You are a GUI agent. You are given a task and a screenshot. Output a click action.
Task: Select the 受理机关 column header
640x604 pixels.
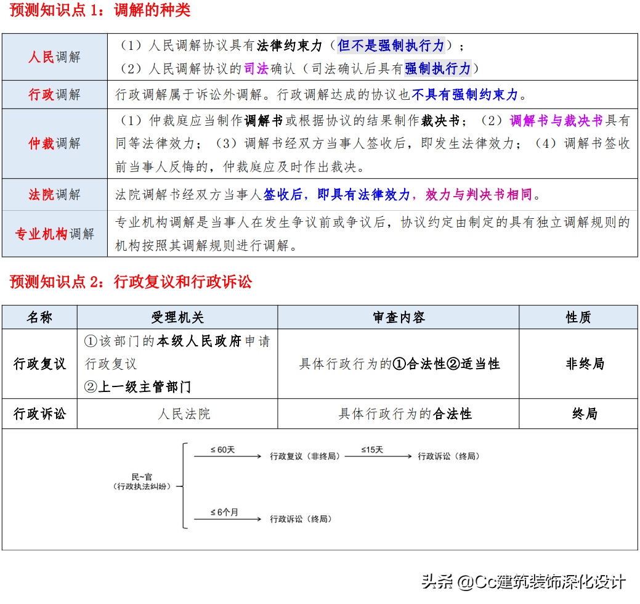(176, 317)
